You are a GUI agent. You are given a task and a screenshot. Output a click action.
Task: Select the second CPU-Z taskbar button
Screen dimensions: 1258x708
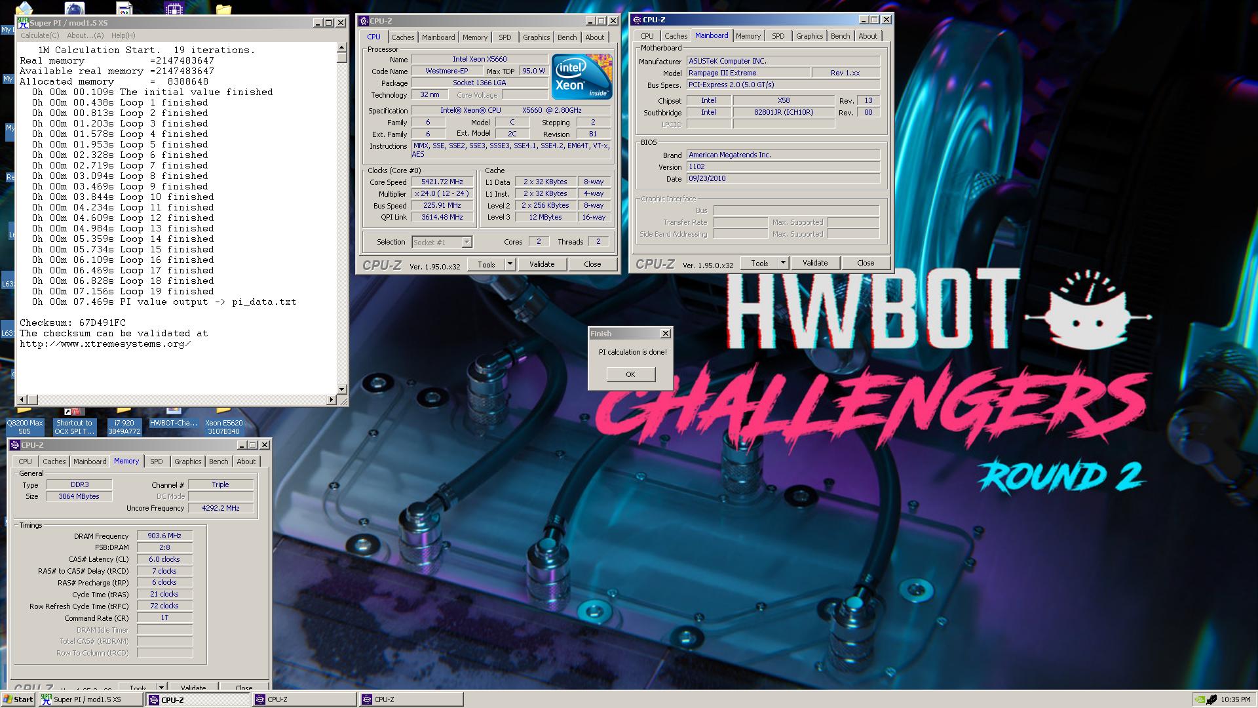[305, 699]
